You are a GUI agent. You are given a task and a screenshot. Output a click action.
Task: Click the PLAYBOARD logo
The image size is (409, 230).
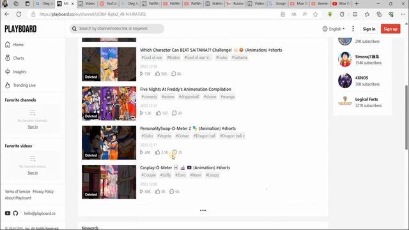20,29
